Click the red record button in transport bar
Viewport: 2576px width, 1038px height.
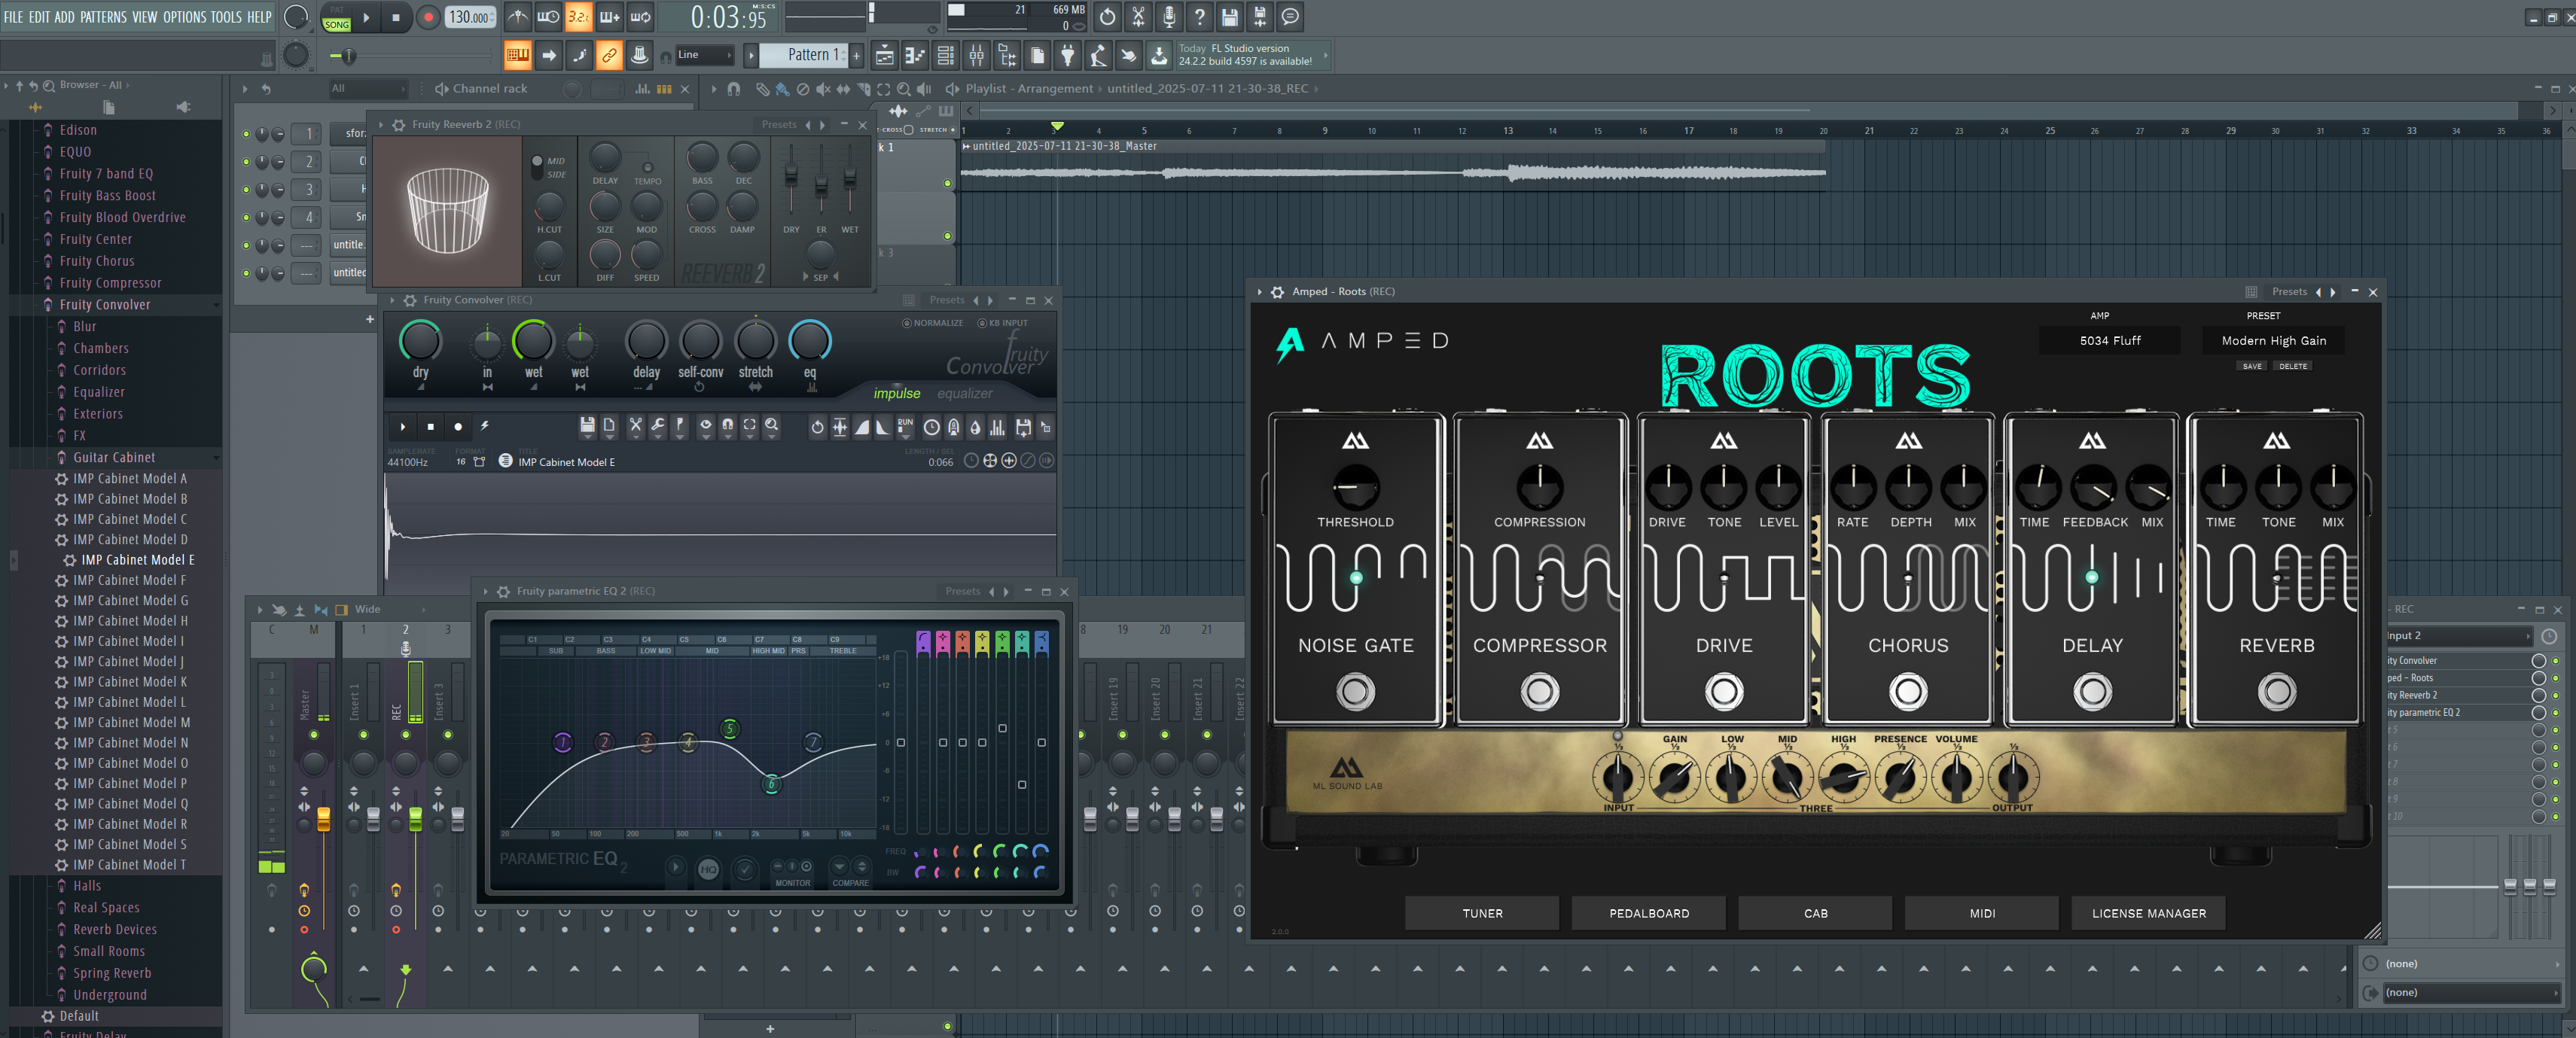click(x=428, y=17)
